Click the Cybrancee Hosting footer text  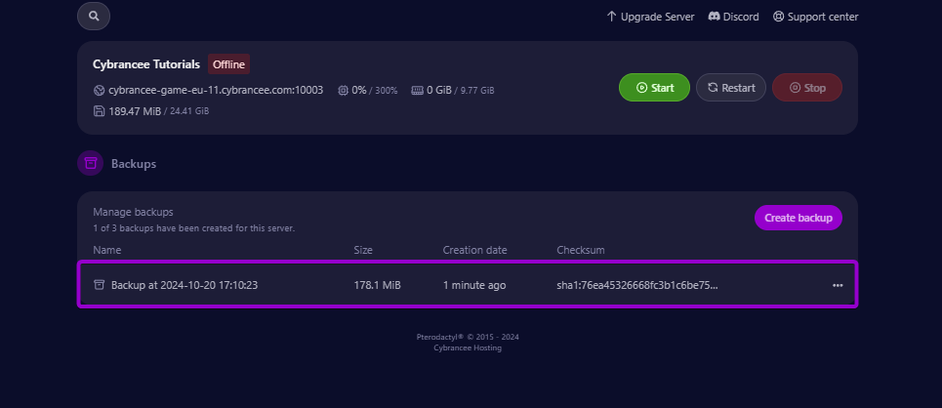(x=468, y=347)
